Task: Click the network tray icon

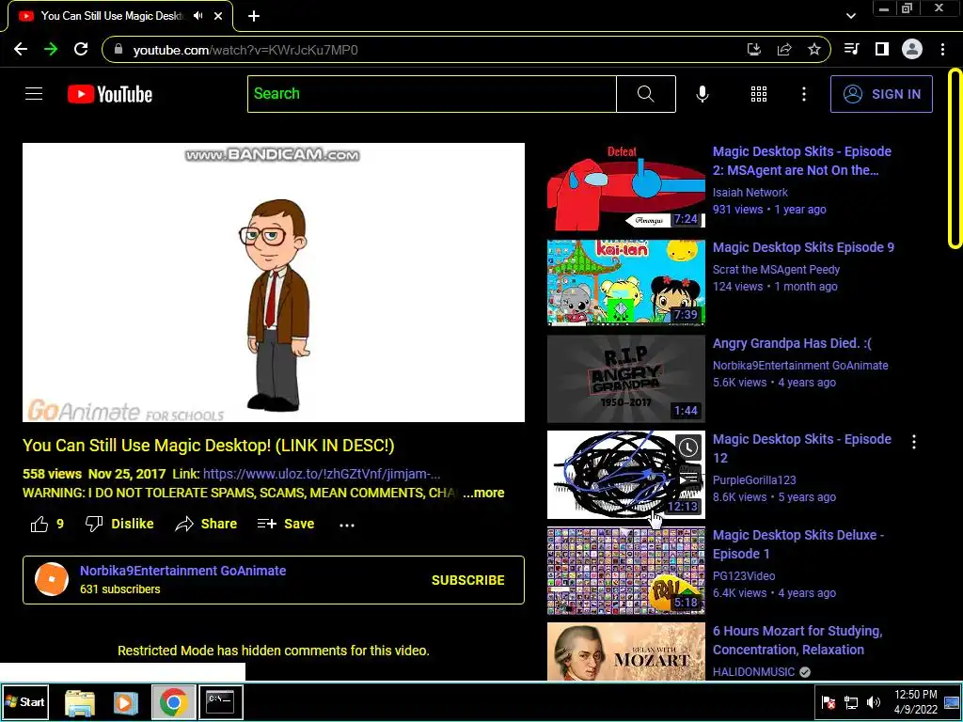Action: coord(851,702)
